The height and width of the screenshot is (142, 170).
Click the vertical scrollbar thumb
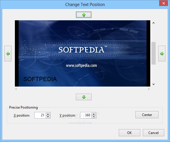pos(153,53)
